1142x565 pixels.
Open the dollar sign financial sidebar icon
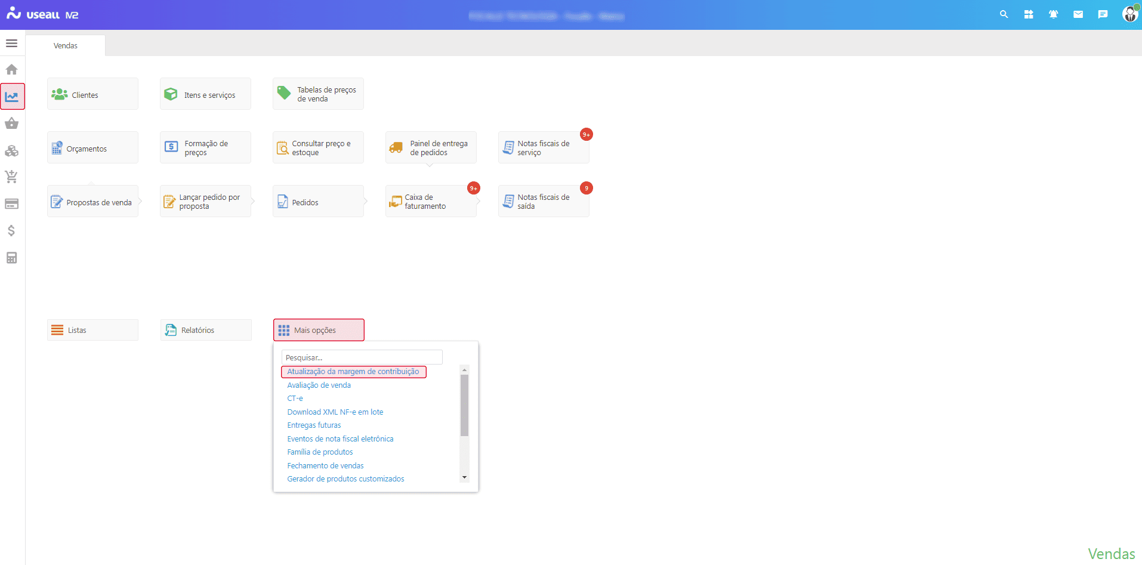pyautogui.click(x=11, y=231)
